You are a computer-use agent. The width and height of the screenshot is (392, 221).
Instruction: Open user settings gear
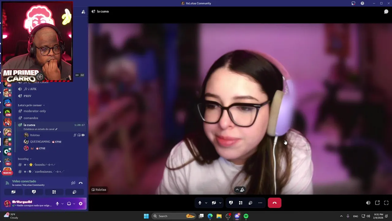coord(81,204)
